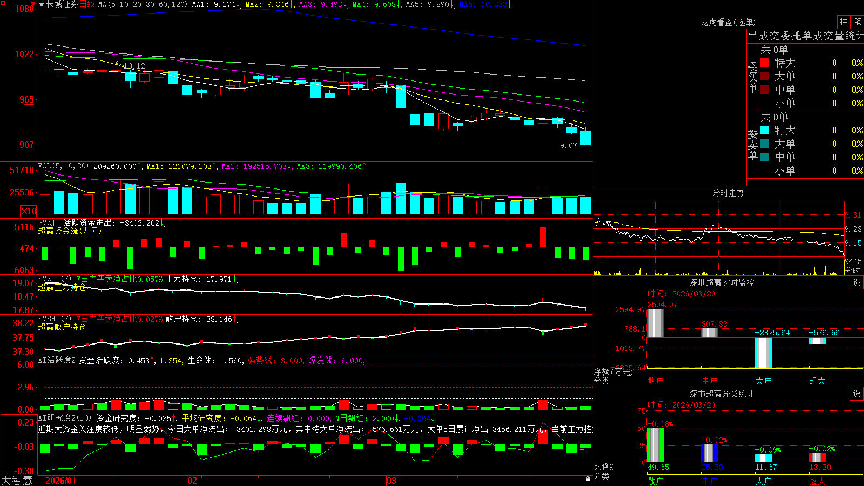The image size is (864, 486).
Task: Click the 大智慧 logo bottom-left
Action: 17,480
